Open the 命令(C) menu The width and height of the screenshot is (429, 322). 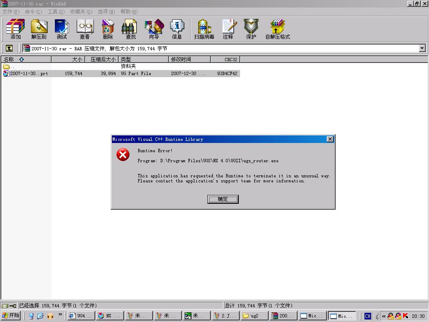[34, 11]
